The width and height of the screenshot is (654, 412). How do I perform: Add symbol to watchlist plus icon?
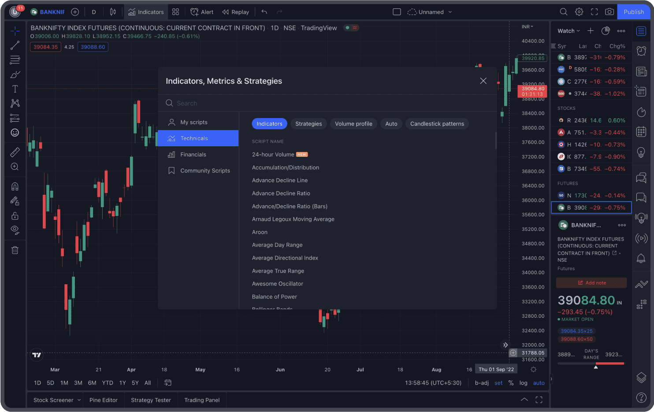tap(591, 31)
